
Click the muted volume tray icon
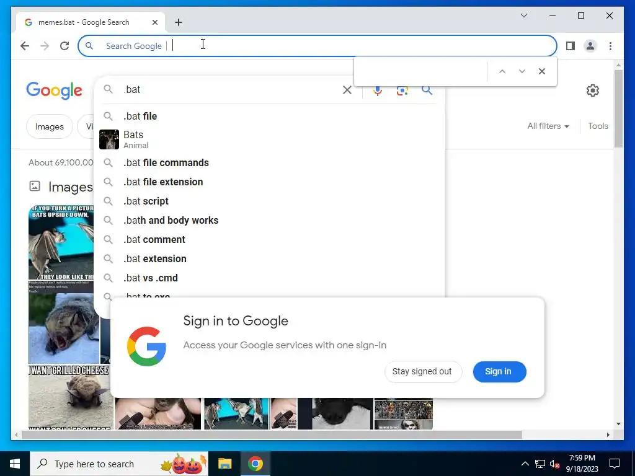554,464
